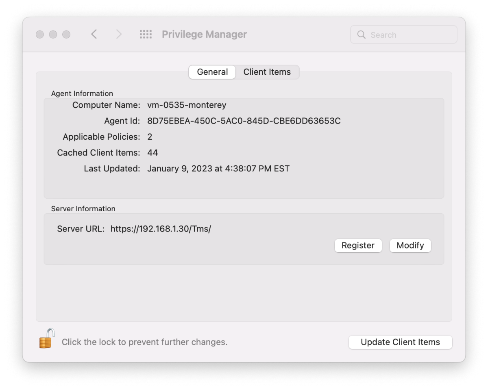Click the Last Updated timestamp
This screenshot has height=390, width=488.
click(218, 169)
